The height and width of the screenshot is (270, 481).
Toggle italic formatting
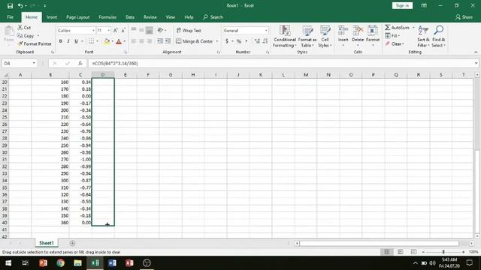click(x=68, y=41)
